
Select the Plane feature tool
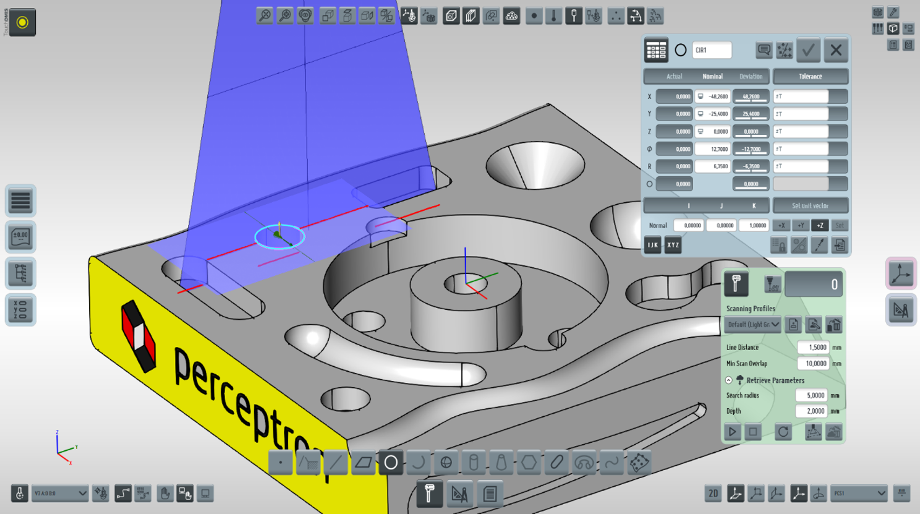(x=364, y=462)
